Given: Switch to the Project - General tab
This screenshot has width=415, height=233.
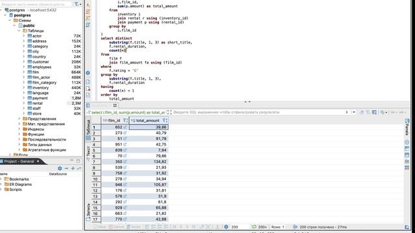Looking at the screenshot, I should pyautogui.click(x=19, y=161).
